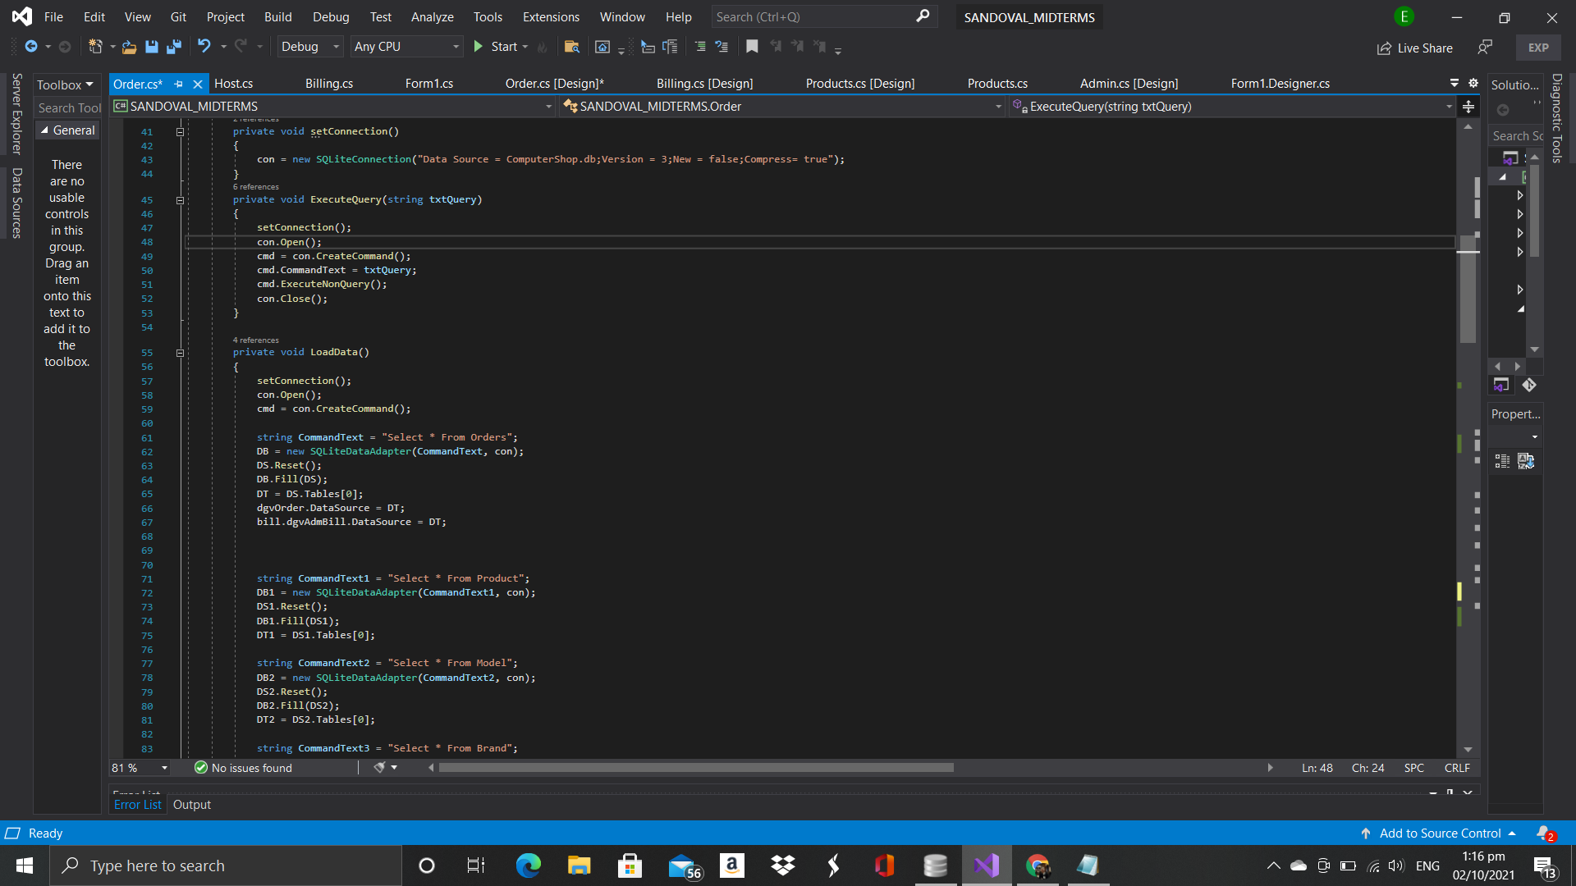The width and height of the screenshot is (1576, 886).
Task: Switch to the Form1.Designer.cs tab
Action: (x=1280, y=84)
